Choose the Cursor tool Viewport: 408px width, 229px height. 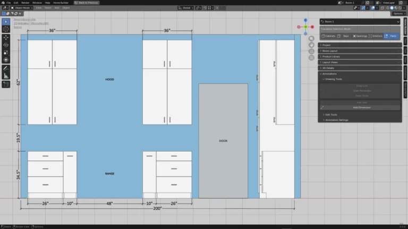(6, 29)
